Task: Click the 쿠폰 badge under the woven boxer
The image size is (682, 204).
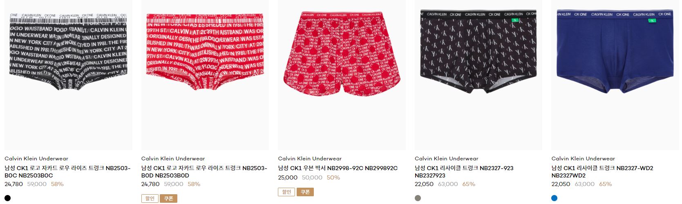Action: [x=305, y=192]
